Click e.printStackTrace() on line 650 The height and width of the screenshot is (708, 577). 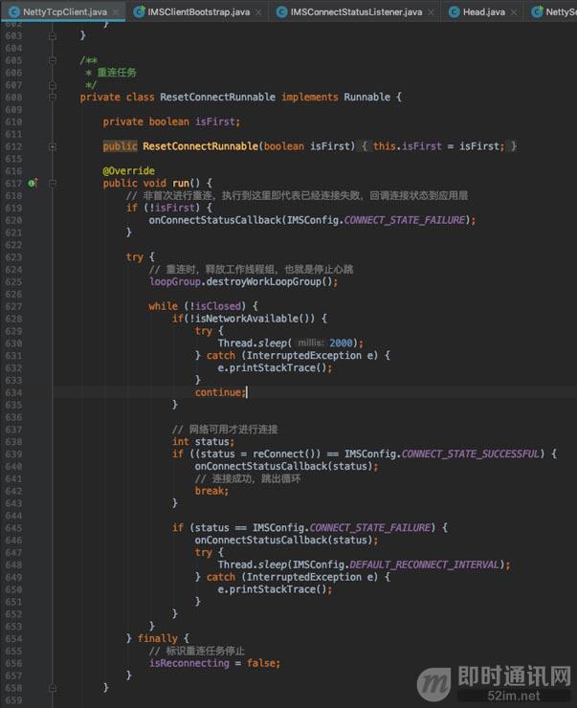click(x=275, y=589)
